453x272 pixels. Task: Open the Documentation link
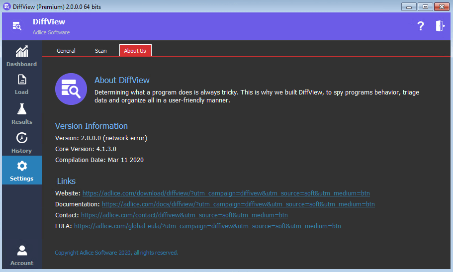238,204
